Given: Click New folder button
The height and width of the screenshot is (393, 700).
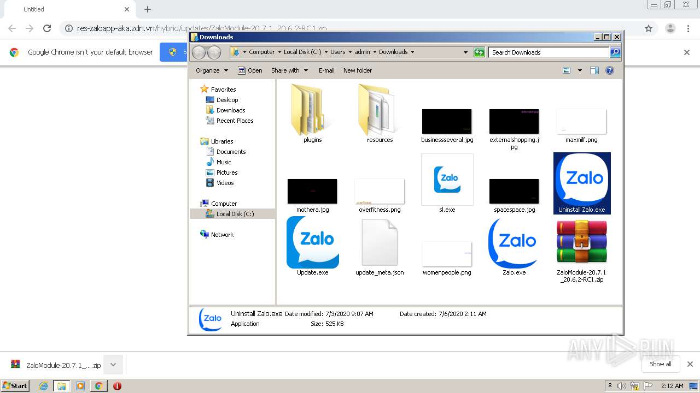Looking at the screenshot, I should click(x=358, y=70).
